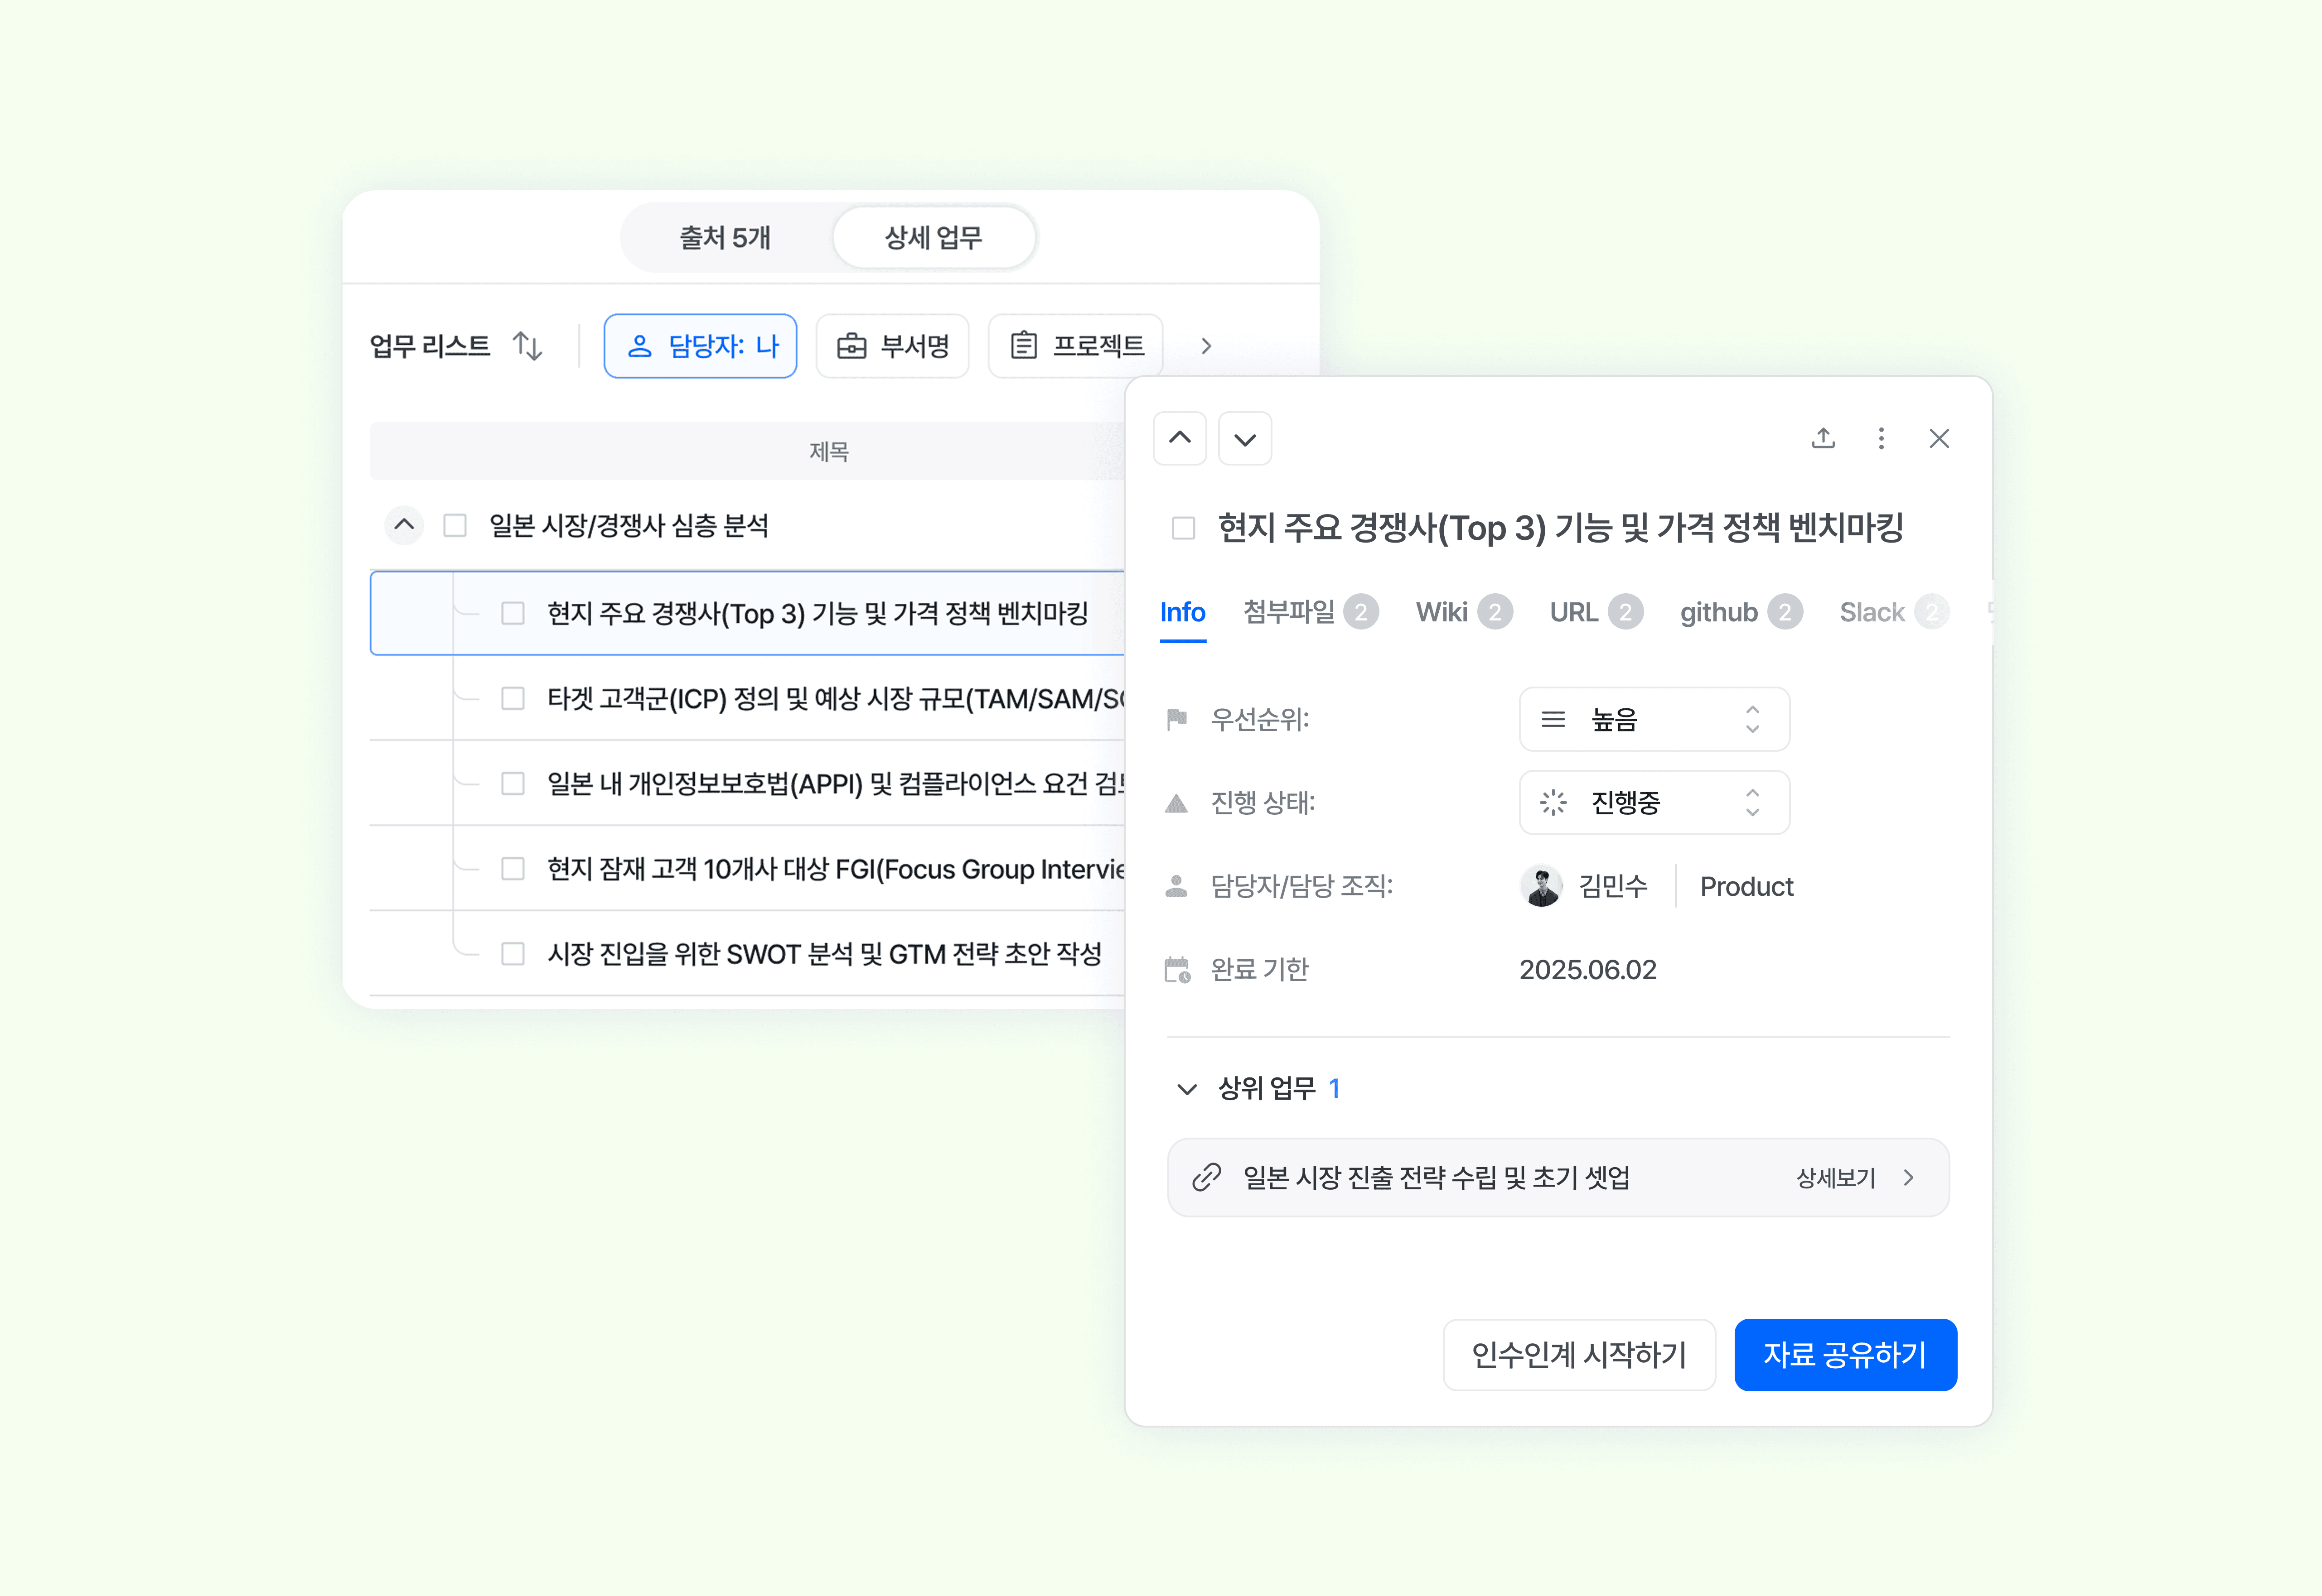Viewport: 2322px width, 1596px height.
Task: Click 김민수's profile avatar
Action: pyautogui.click(x=1541, y=886)
